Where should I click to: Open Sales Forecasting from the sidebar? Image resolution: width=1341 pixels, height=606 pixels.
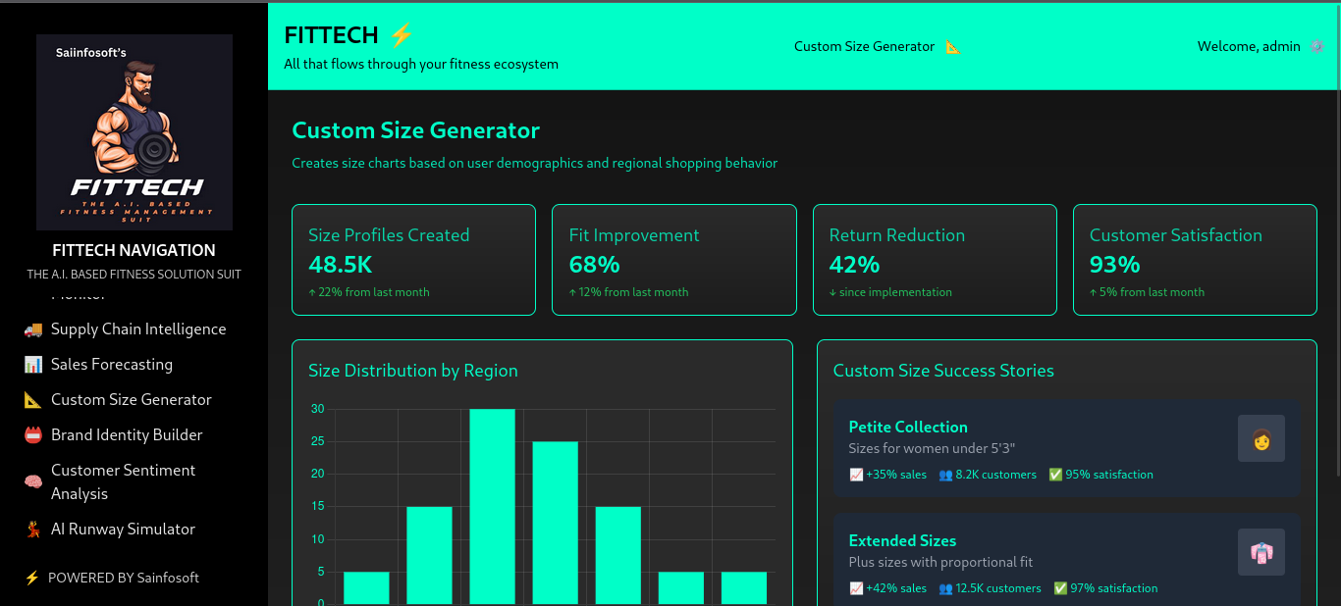(112, 365)
